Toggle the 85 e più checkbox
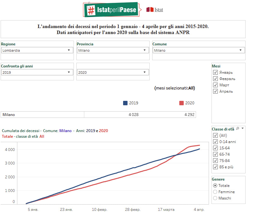Viewport: 256px width, 214px height. coord(216,167)
